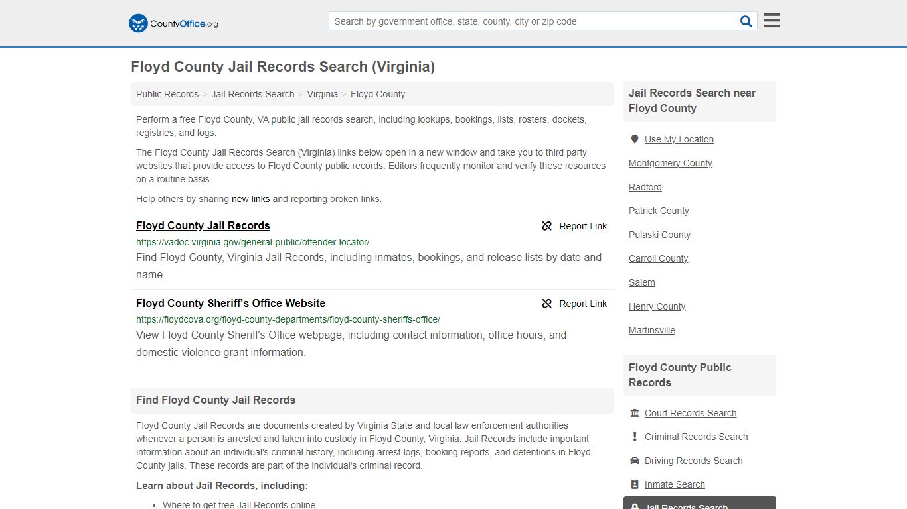Select the Floyd County breadcrumb
The width and height of the screenshot is (907, 509).
pyautogui.click(x=378, y=94)
